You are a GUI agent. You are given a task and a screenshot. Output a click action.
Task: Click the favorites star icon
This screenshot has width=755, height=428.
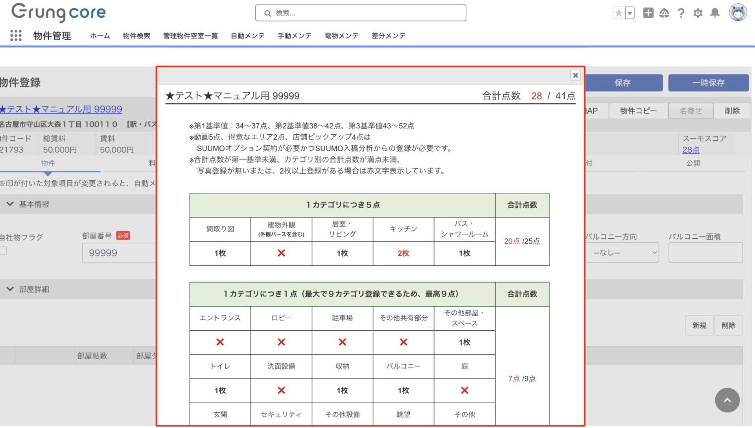[619, 13]
